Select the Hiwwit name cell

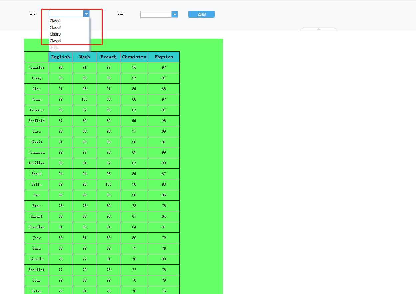pos(36,142)
